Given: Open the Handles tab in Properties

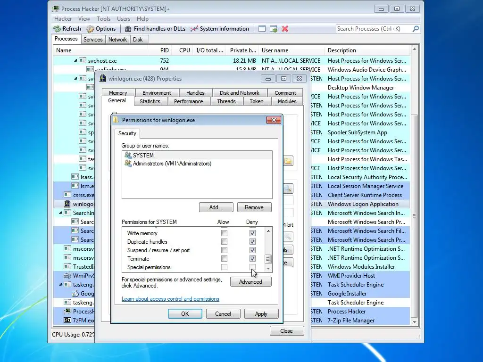Looking at the screenshot, I should pyautogui.click(x=195, y=93).
